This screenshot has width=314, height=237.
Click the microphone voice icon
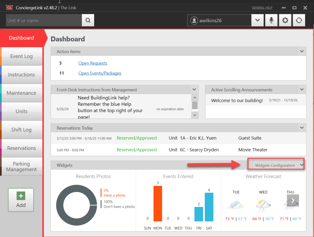click(x=271, y=20)
